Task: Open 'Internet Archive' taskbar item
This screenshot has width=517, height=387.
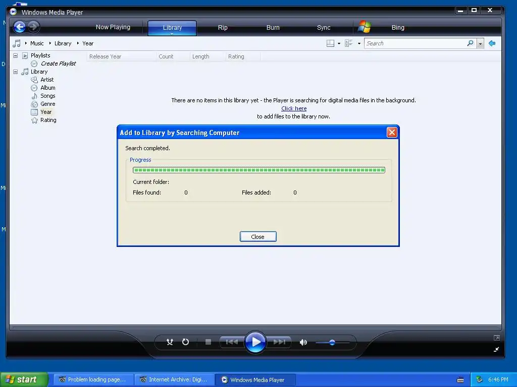Action: (175, 380)
